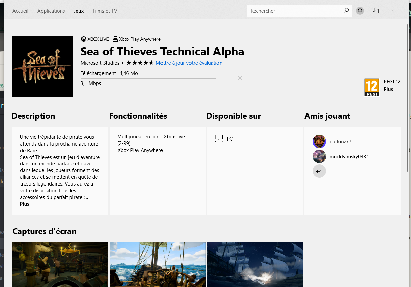Open muddyhusky0431's friend avatar
Image resolution: width=411 pixels, height=287 pixels.
[x=319, y=156]
